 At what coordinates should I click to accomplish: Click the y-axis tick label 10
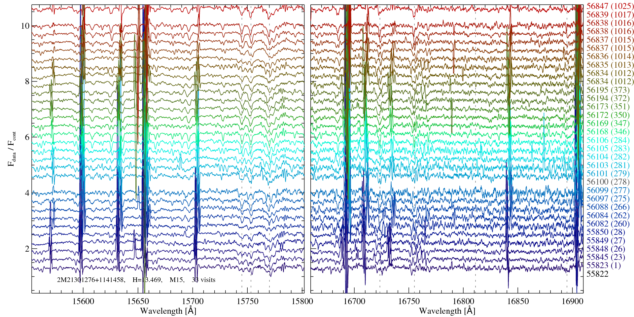tap(25, 26)
